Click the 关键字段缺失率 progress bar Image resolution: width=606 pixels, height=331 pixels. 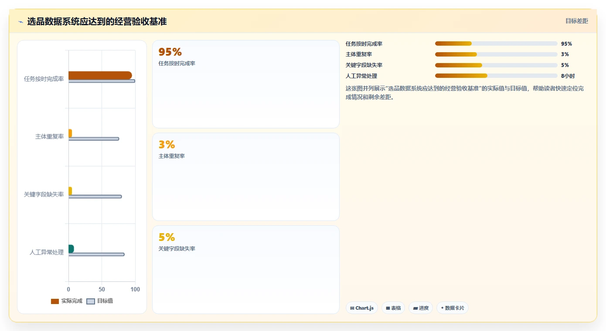496,65
